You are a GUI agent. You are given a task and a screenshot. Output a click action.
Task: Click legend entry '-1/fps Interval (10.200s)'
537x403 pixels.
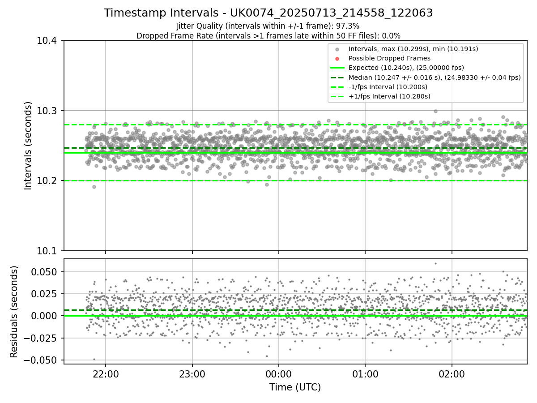tap(389, 87)
